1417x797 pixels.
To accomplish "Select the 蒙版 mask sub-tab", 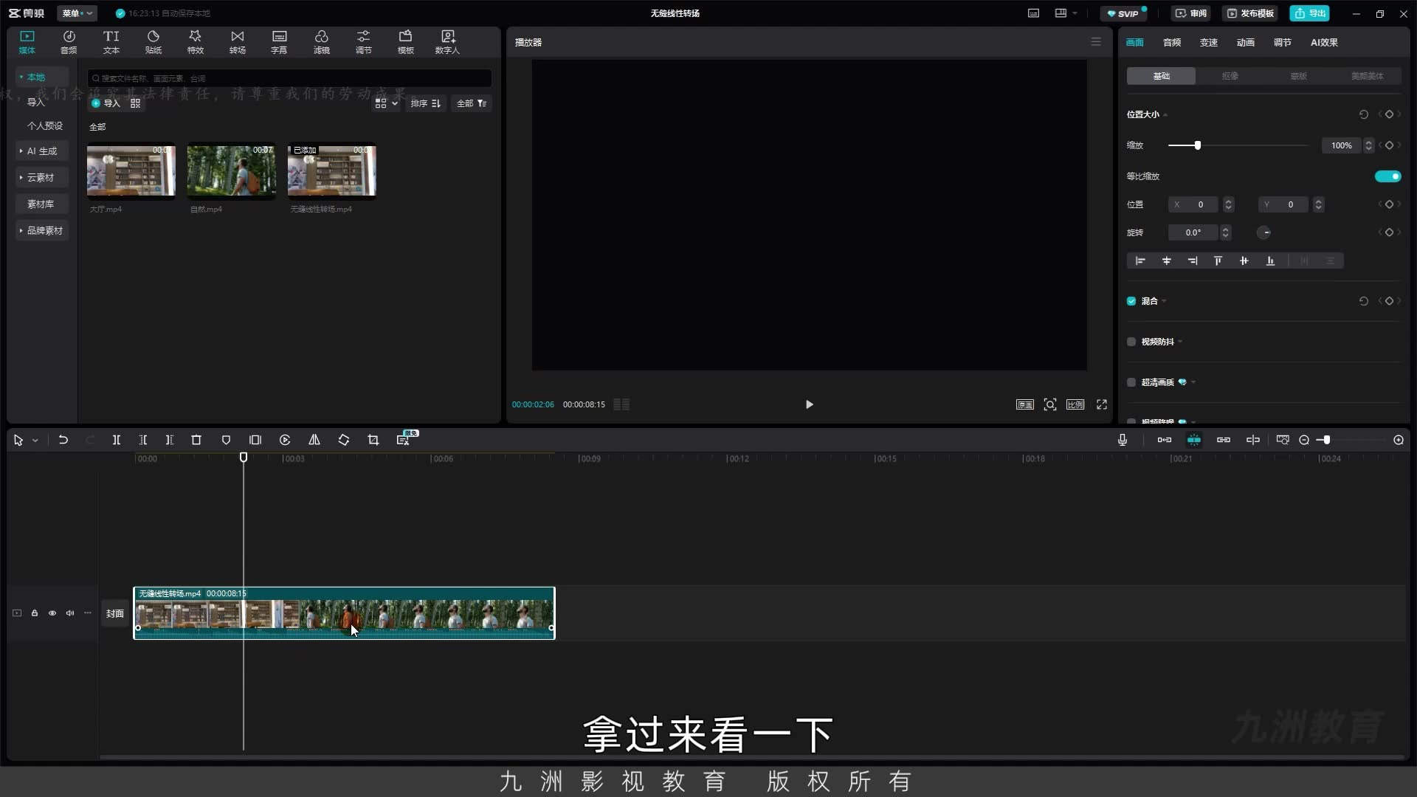I will coord(1298,76).
